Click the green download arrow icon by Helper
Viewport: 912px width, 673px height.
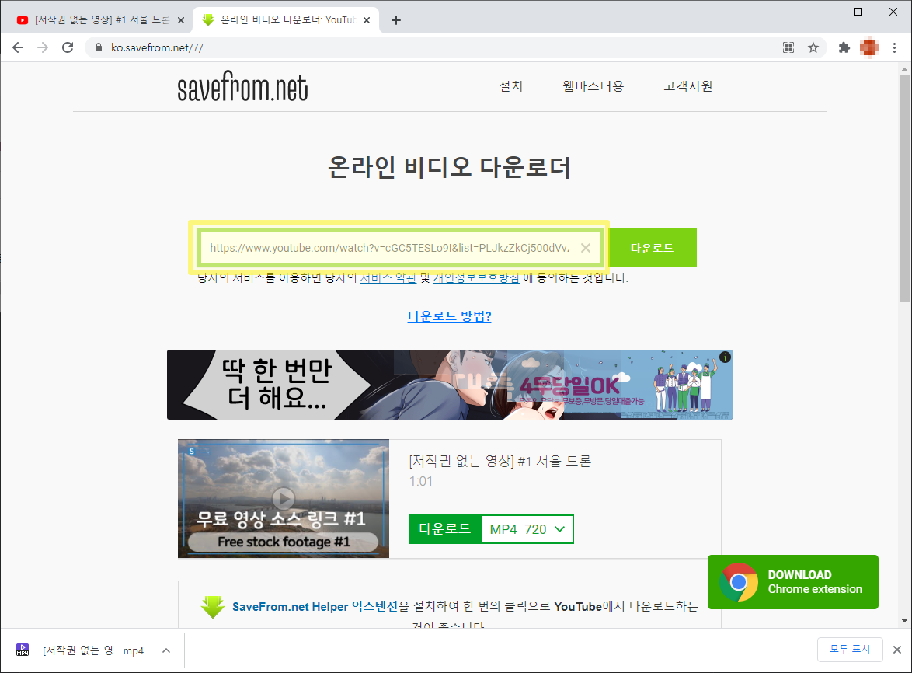tap(213, 607)
